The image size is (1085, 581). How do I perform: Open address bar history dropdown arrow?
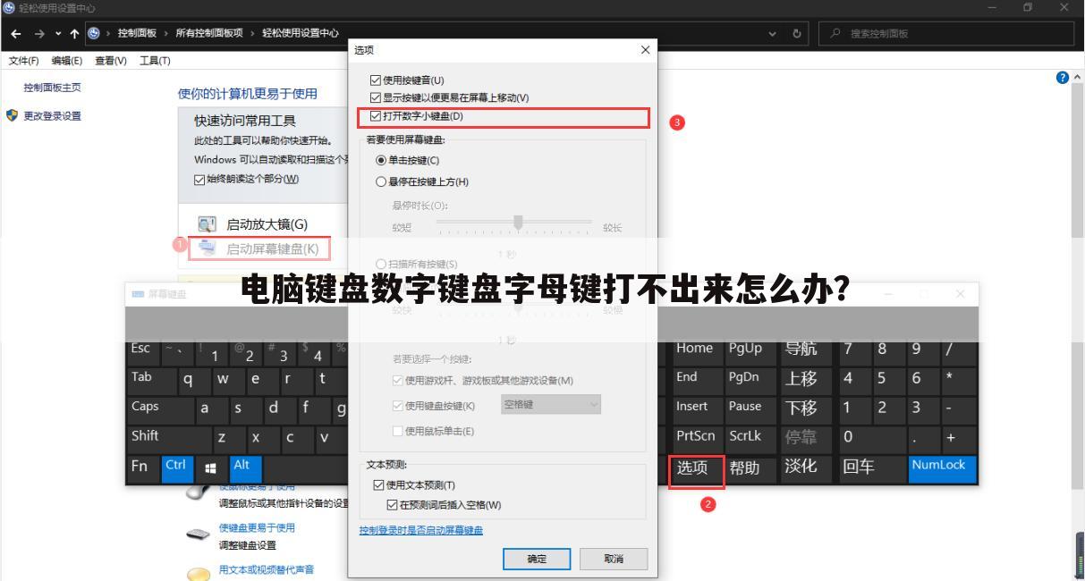point(773,34)
